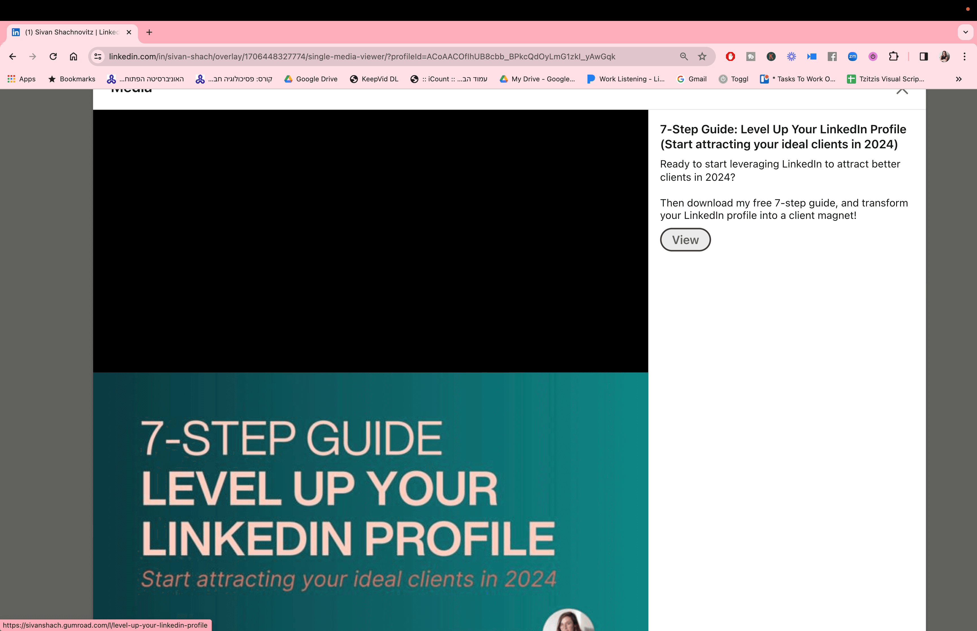Open the Toggl bookmark
977x631 pixels.
coord(734,79)
